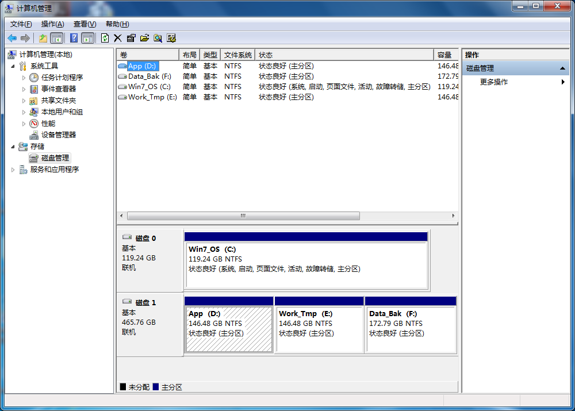
Task: Click the Back arrow toolbar icon
Action: [x=12, y=38]
